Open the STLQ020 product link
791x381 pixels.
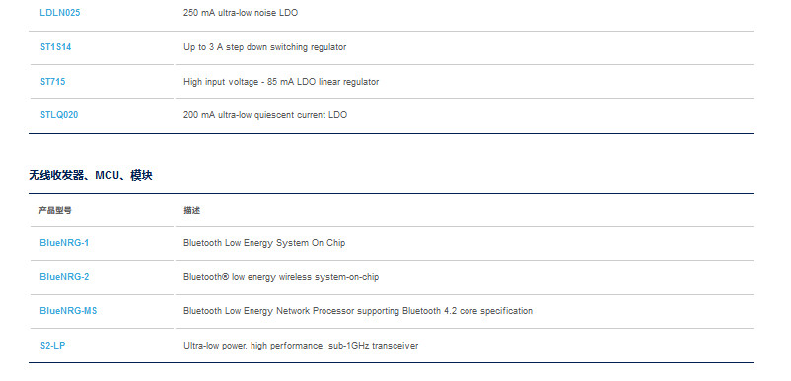[x=59, y=115]
